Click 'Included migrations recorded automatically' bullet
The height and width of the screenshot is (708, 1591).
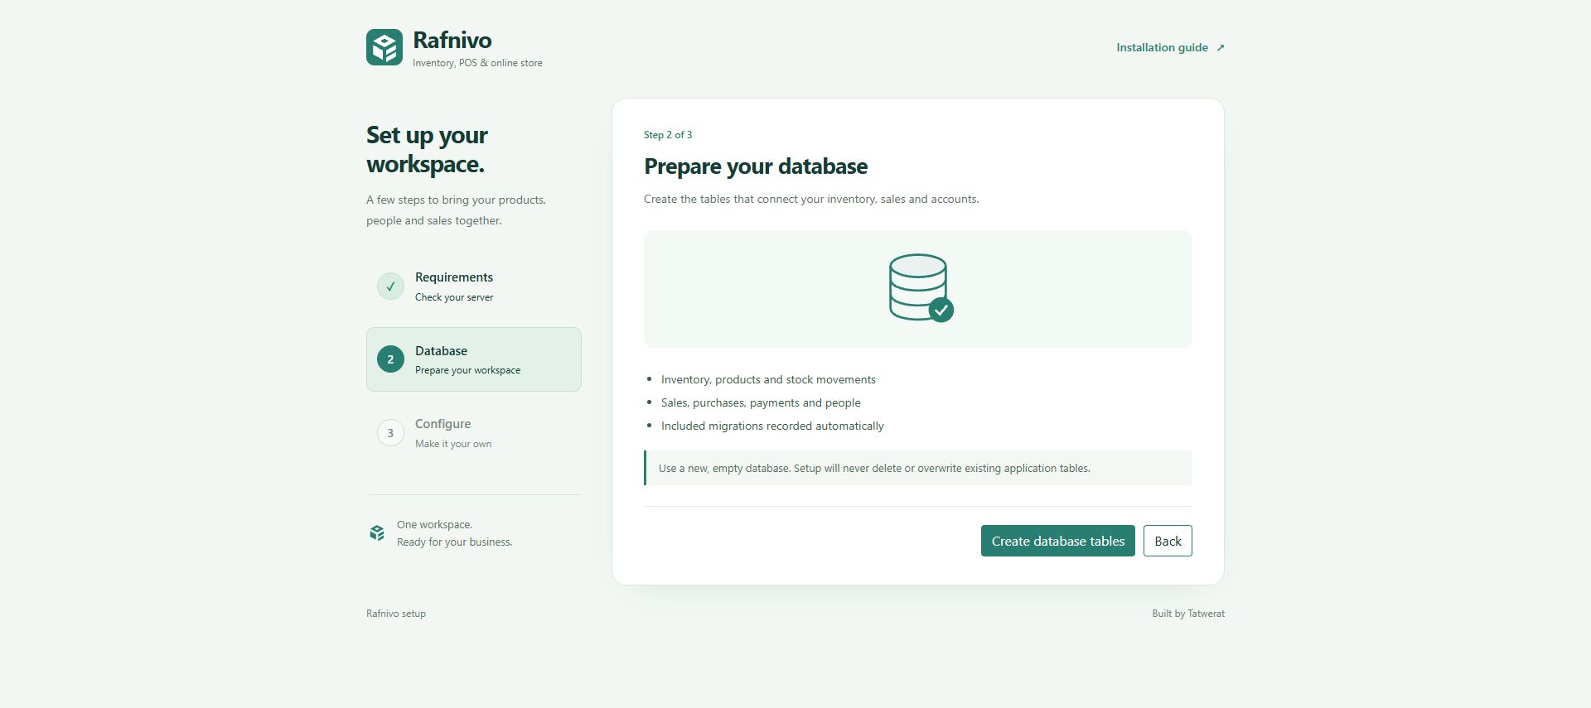(x=772, y=426)
